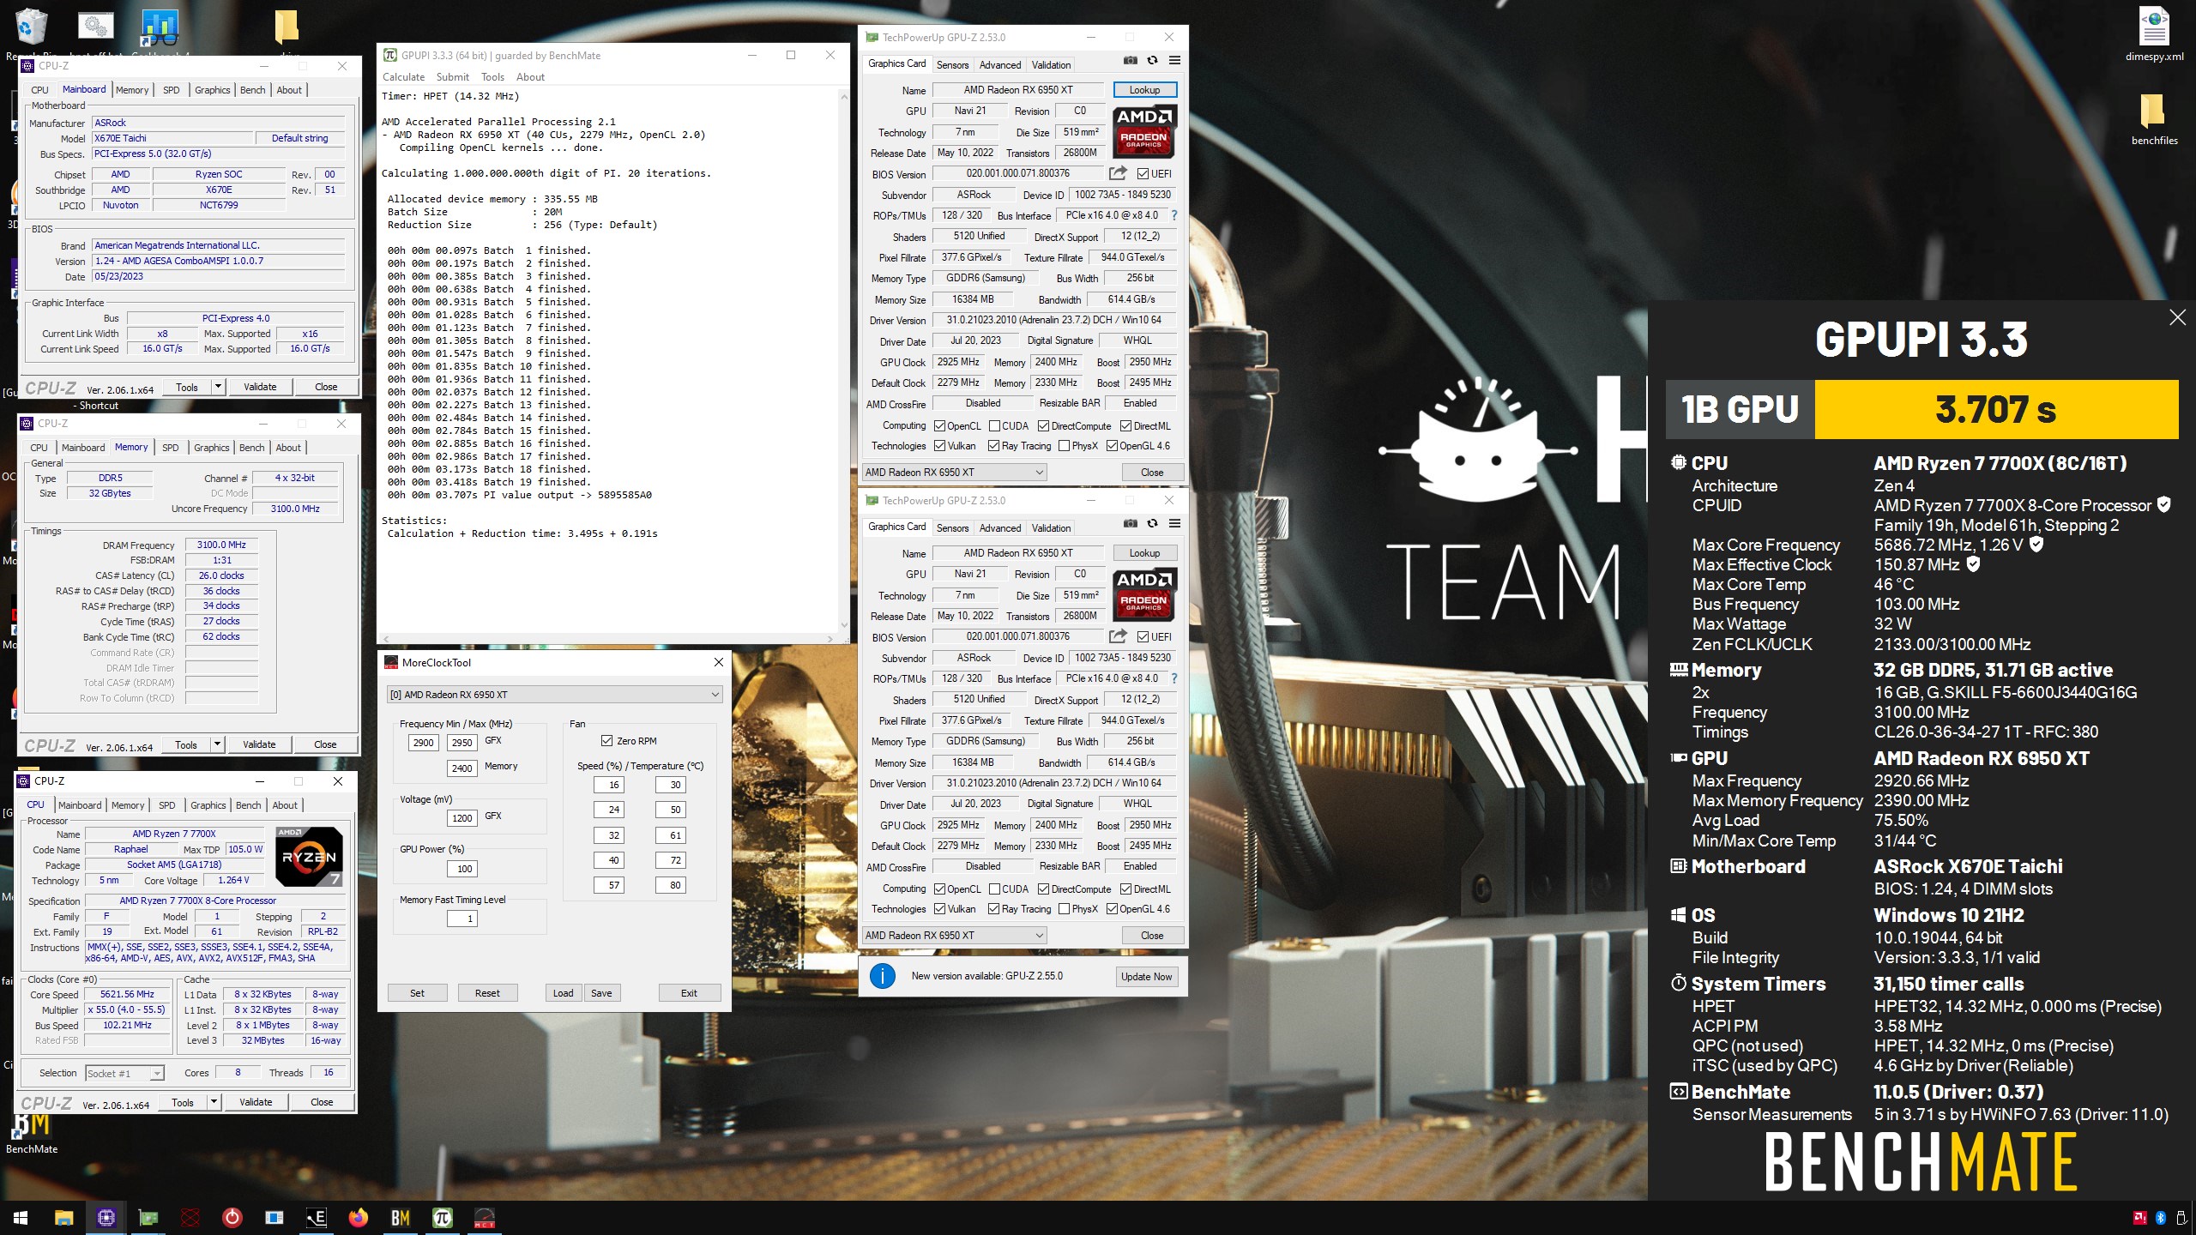Open GPU selector dropdown in upper GPU-Z window
Viewport: 2196px width, 1235px height.
pyautogui.click(x=954, y=473)
